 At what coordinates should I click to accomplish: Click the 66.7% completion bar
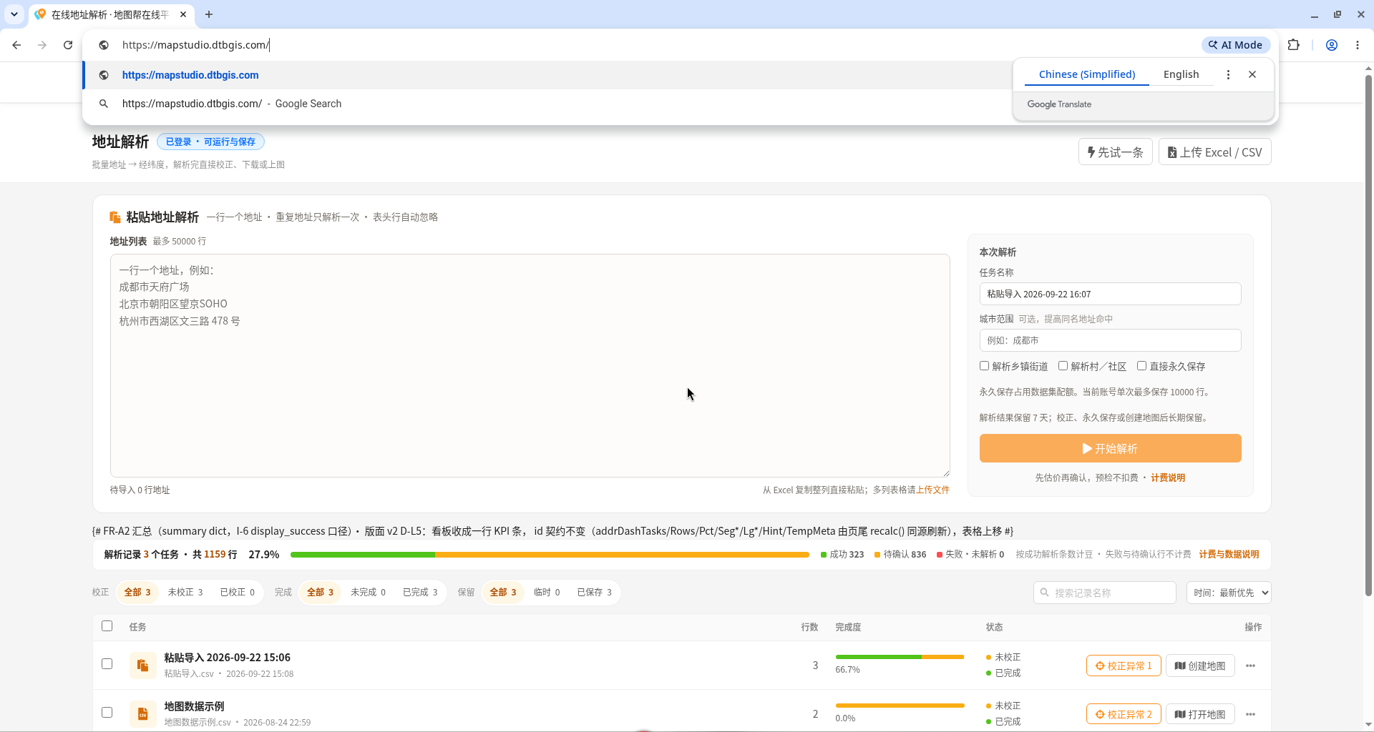tap(900, 657)
